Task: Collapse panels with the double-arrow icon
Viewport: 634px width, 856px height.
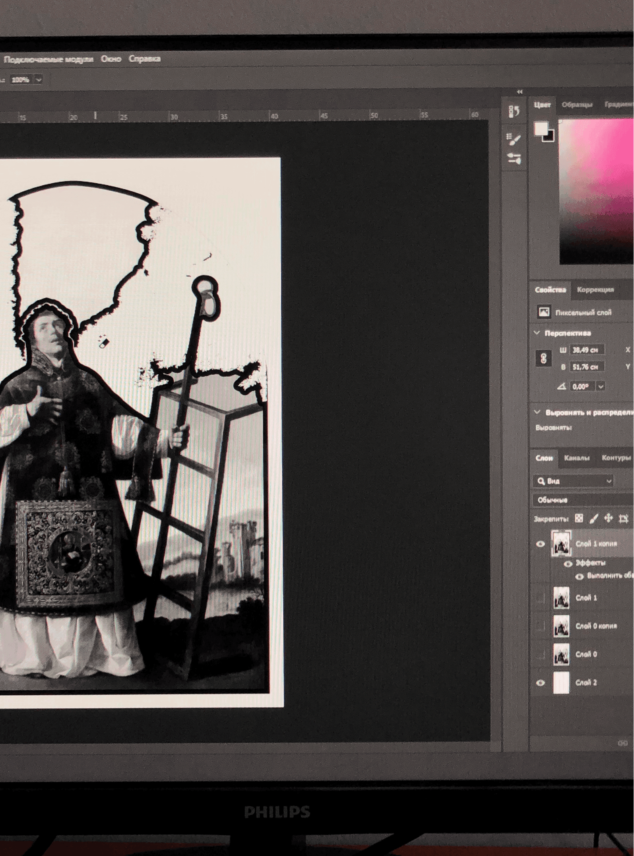Action: [520, 92]
